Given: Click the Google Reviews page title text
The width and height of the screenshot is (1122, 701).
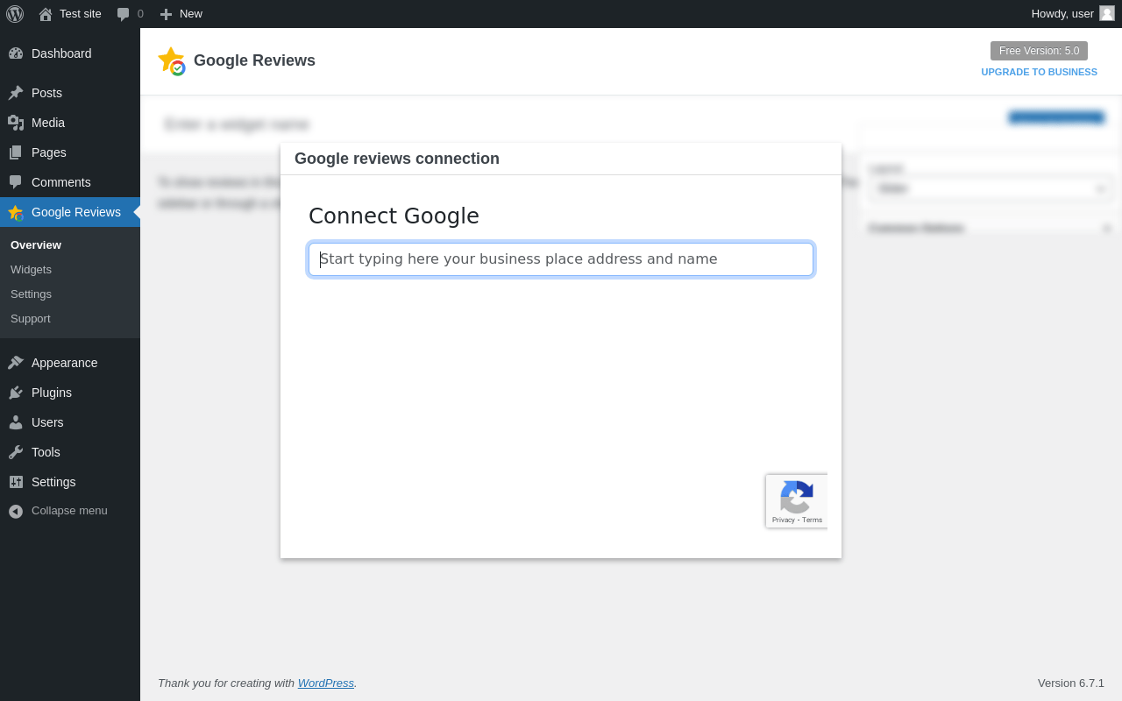Looking at the screenshot, I should (254, 60).
